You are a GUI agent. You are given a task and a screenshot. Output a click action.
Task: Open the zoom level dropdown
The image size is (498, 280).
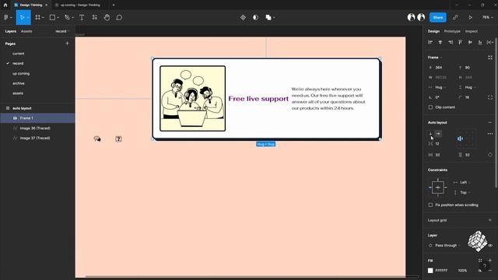coord(488,17)
